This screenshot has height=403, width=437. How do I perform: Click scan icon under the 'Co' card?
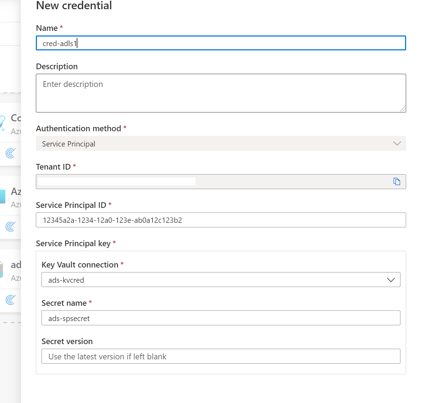pyautogui.click(x=11, y=153)
